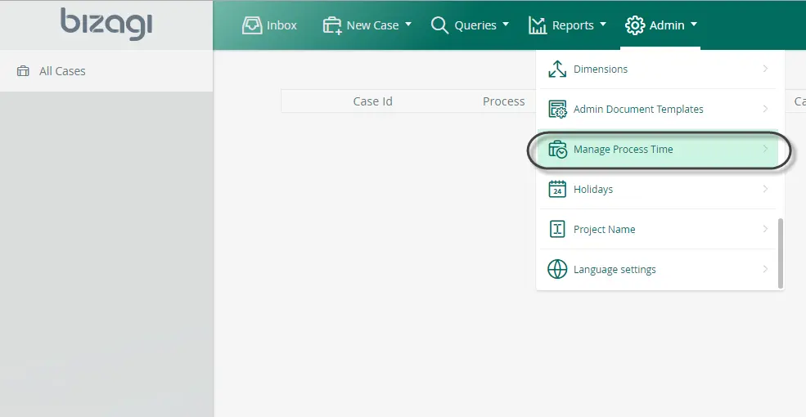
Task: Click the Holidays calendar icon
Action: click(557, 189)
